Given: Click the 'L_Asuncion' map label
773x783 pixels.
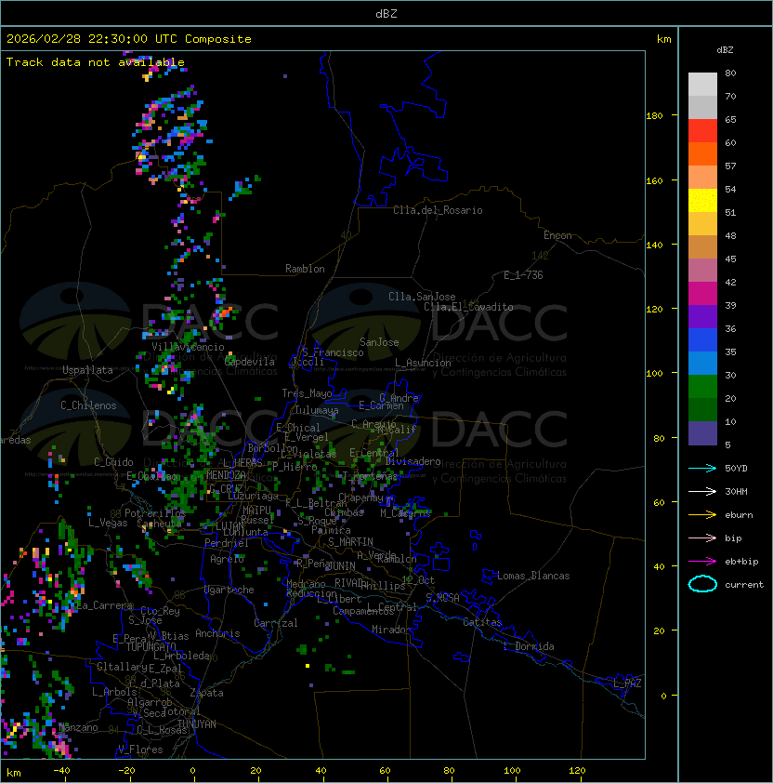Looking at the screenshot, I should (x=423, y=363).
